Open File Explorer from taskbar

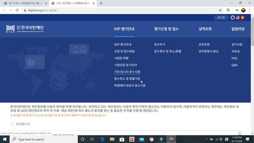(x=112, y=139)
